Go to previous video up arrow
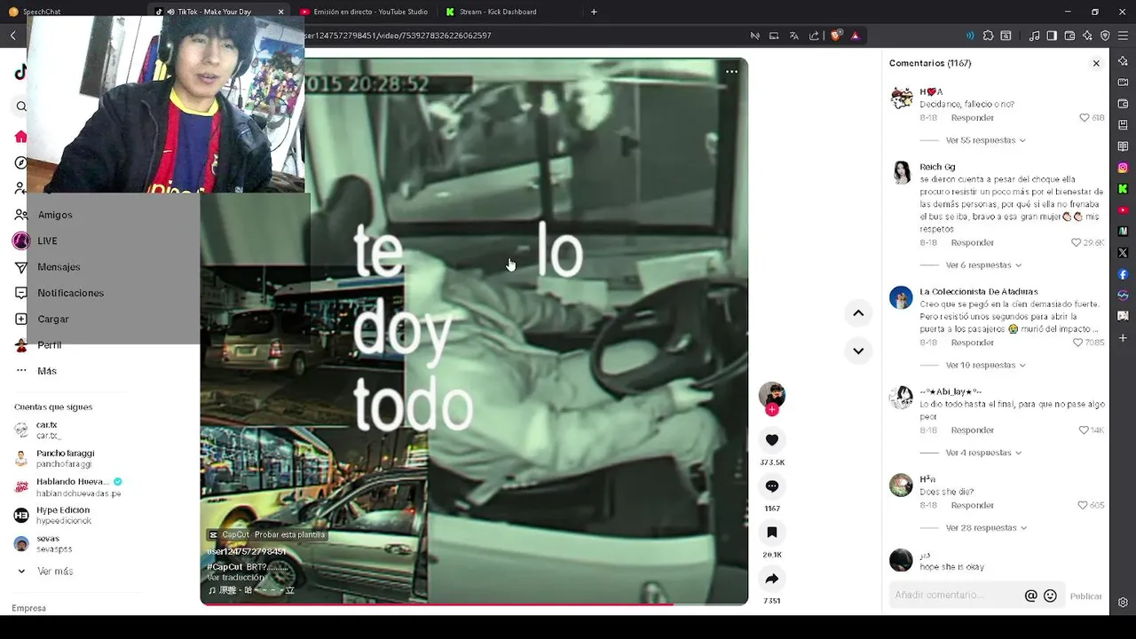 (x=858, y=312)
